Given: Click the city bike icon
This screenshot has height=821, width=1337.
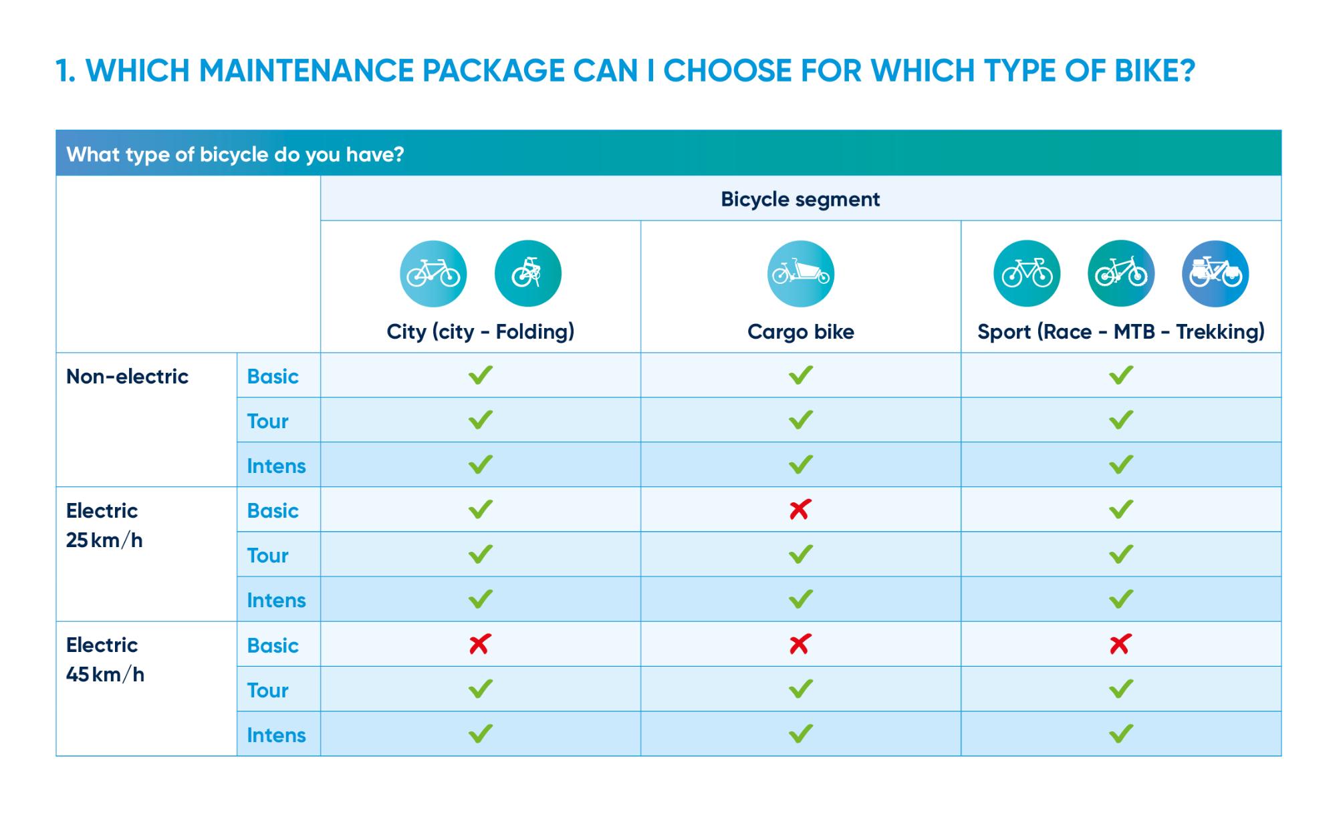Looking at the screenshot, I should (433, 273).
